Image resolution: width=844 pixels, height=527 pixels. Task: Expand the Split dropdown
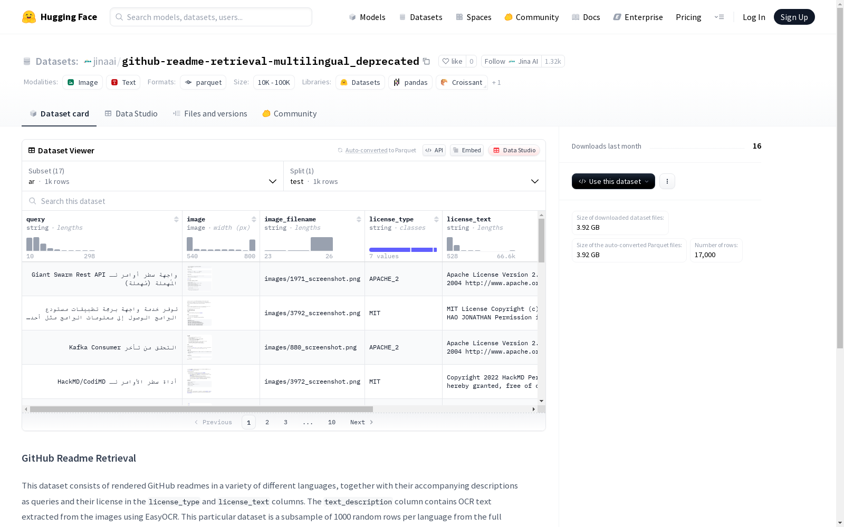(415, 176)
